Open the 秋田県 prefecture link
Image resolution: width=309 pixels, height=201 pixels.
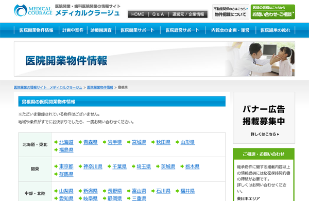pos(163,142)
